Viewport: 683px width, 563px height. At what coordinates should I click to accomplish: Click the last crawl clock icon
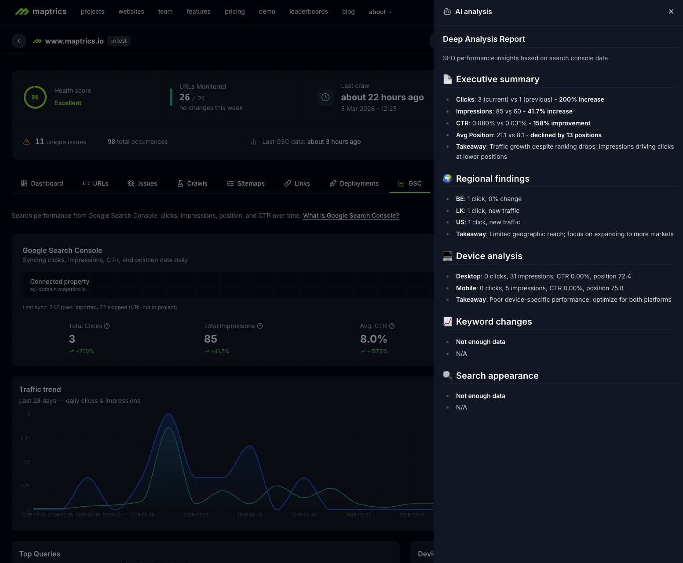325,97
